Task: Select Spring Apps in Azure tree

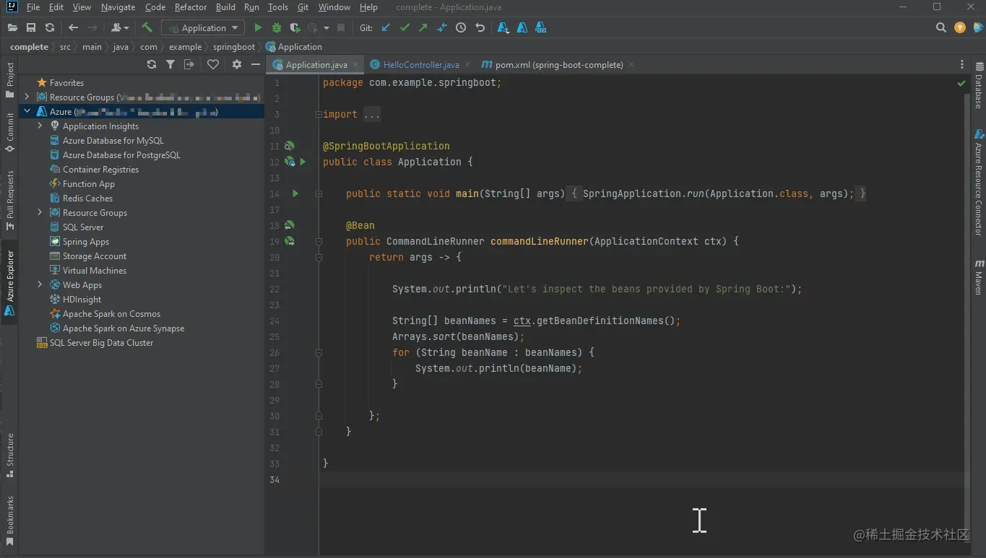Action: 85,241
